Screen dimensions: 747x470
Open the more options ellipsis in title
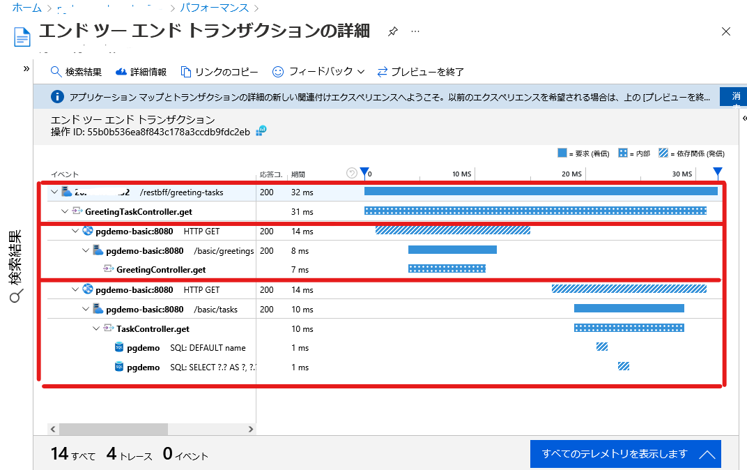415,31
